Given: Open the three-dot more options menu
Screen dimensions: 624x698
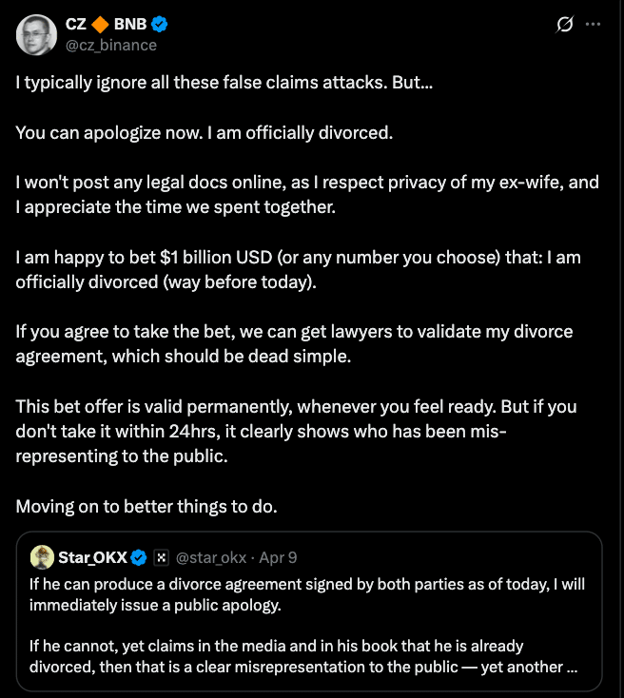Looking at the screenshot, I should pos(593,24).
